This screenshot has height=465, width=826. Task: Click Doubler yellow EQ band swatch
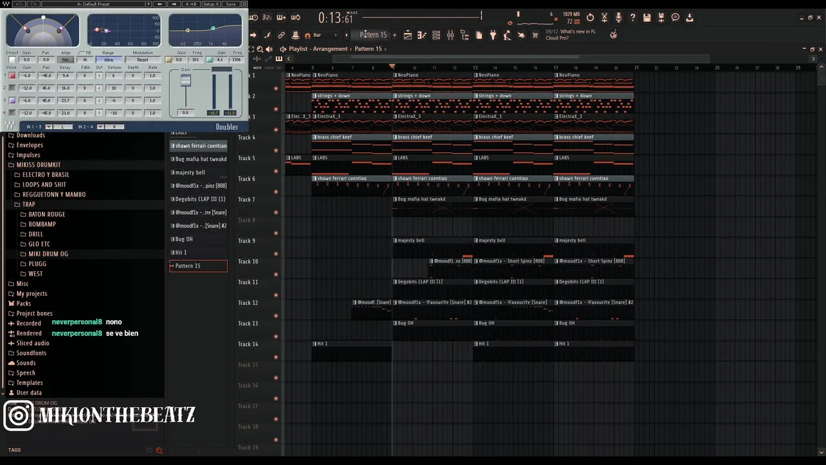(x=168, y=59)
